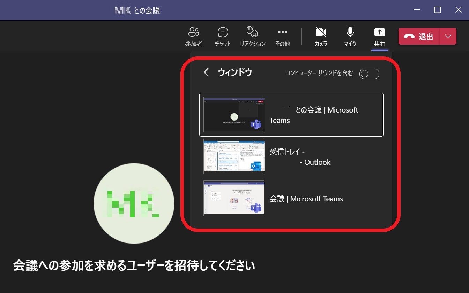
Task: Open the 参加者 (participants) panel
Action: 194,36
